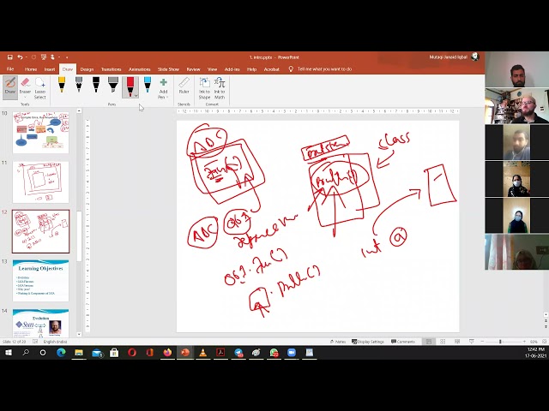Select the yellow pen swatch

click(62, 85)
